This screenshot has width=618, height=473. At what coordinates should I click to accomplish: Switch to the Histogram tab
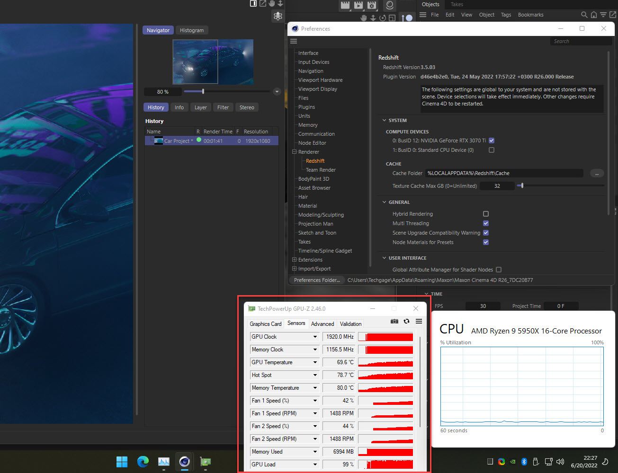pos(192,30)
